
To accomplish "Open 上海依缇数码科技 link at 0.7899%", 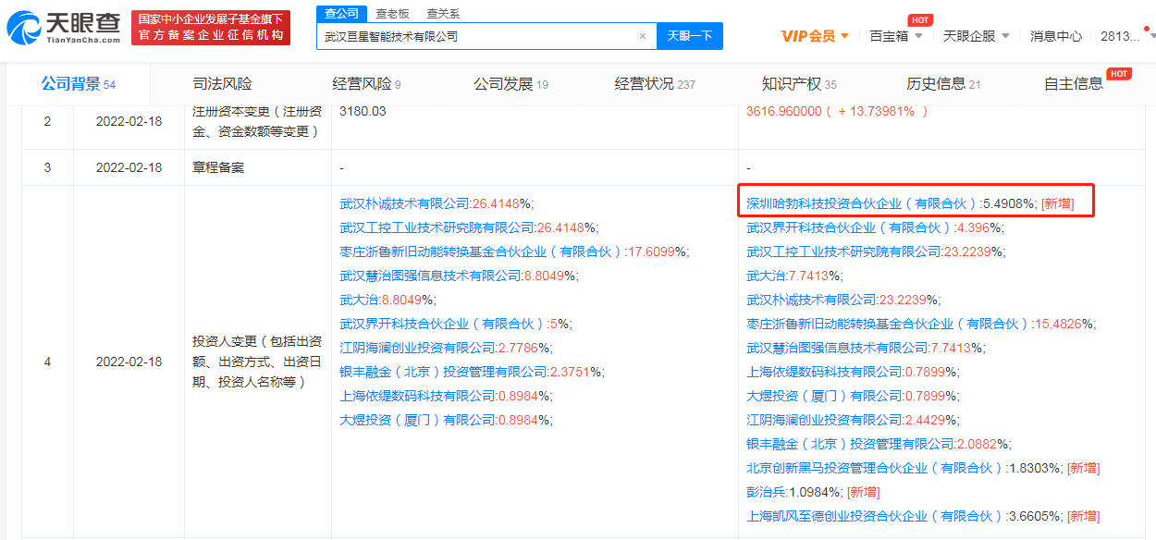I will click(824, 372).
